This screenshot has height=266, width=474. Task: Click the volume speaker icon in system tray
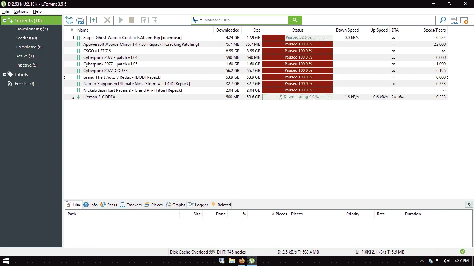(x=447, y=261)
